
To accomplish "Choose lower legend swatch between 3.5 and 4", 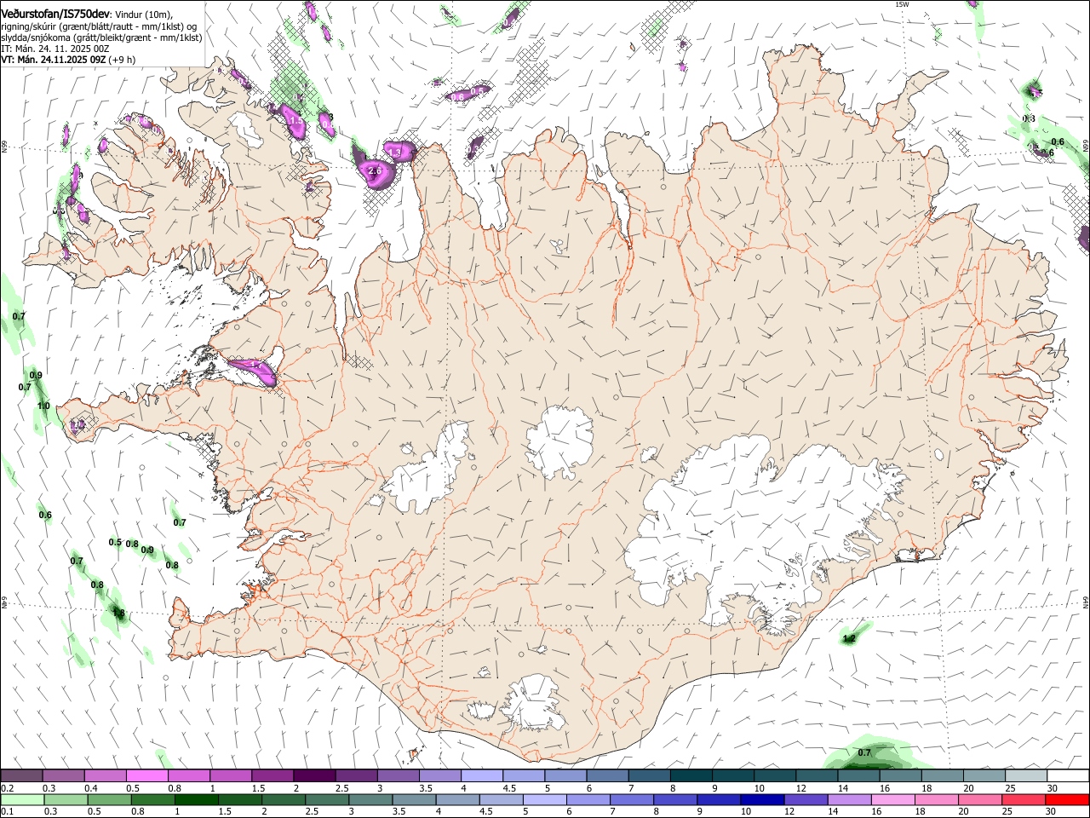I will pos(414,799).
